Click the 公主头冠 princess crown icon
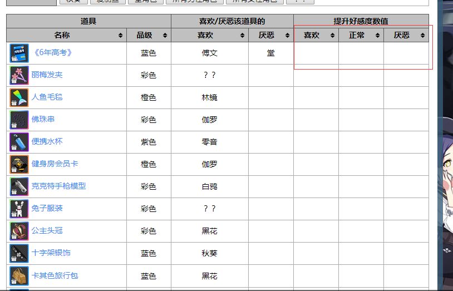Screen dimensions: 453x291 tap(19, 231)
